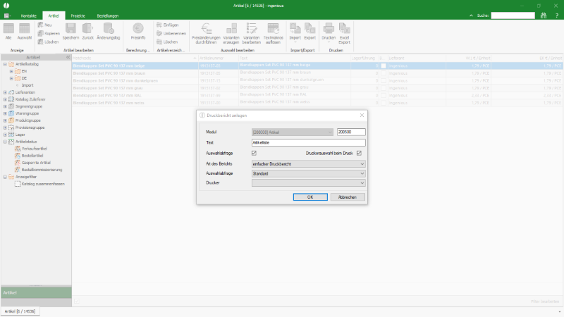Toggle checkbox in the braun article row
564x317 pixels.
pos(384,73)
